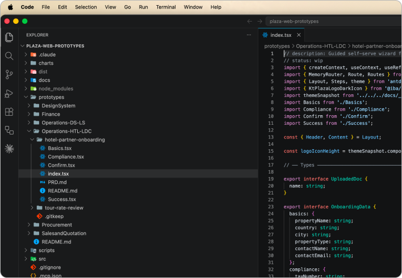This screenshot has width=402, height=278.
Task: Expand the DesignSystem folder chevron
Action: [29, 106]
